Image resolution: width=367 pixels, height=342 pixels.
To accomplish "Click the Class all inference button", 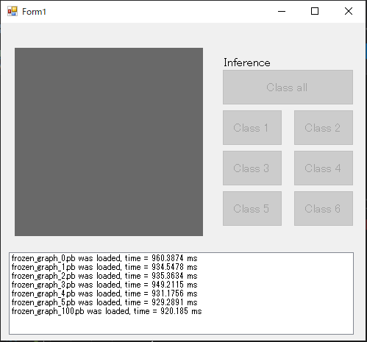I will 288,88.
